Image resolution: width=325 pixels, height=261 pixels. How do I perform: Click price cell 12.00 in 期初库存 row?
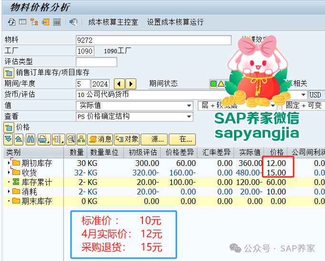pyautogui.click(x=276, y=164)
